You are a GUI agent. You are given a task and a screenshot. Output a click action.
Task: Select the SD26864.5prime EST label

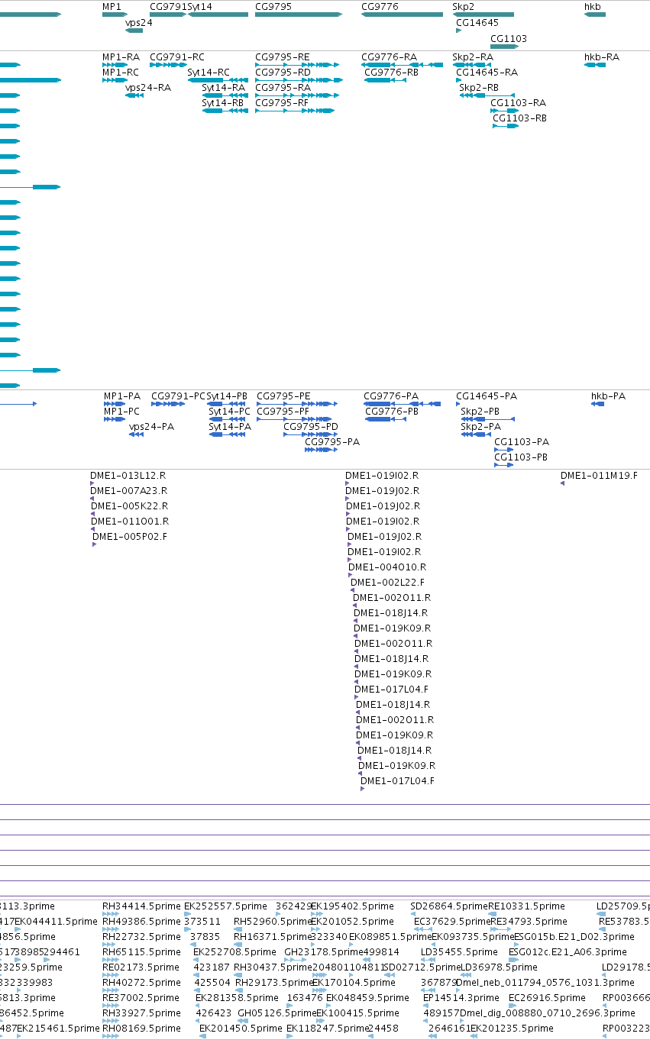(x=449, y=906)
